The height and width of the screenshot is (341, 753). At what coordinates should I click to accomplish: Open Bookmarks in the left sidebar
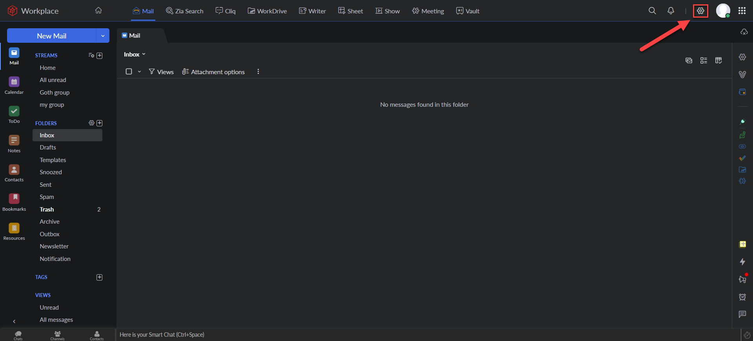[14, 202]
